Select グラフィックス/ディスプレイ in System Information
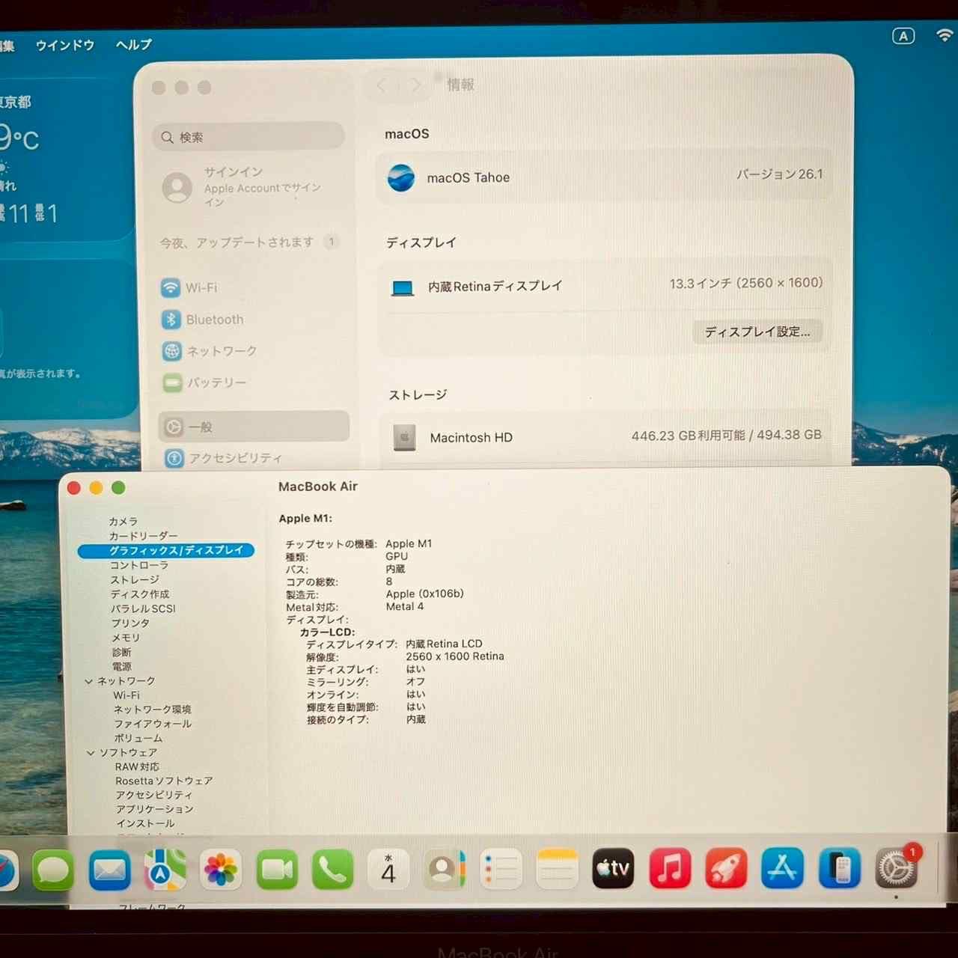Viewport: 958px width, 958px height. pos(166,550)
